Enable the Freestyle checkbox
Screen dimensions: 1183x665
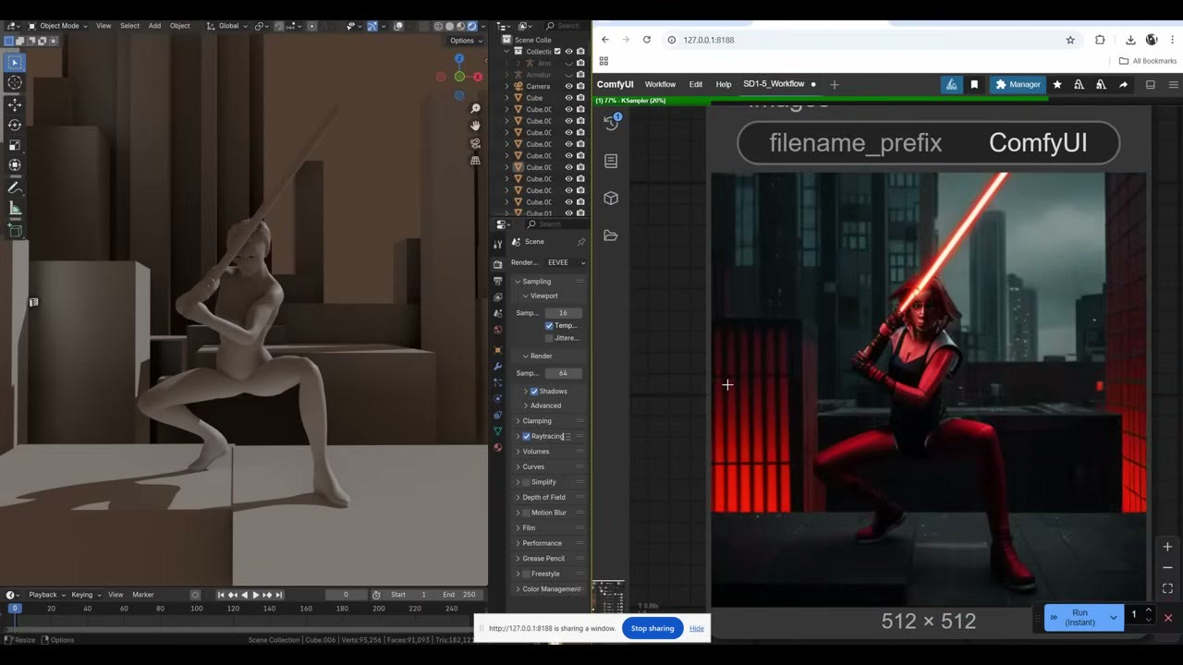[527, 574]
